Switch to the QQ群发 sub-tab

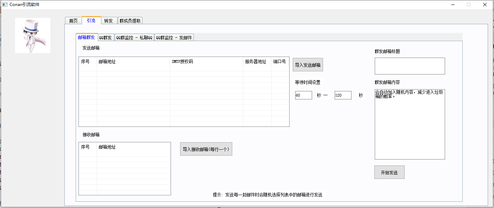[105, 38]
